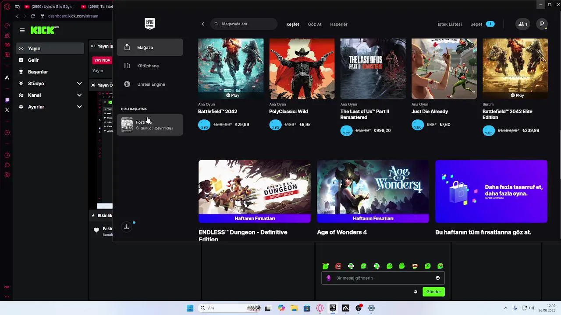Open the Just Die Already title link
This screenshot has height=315, width=561.
click(430, 112)
